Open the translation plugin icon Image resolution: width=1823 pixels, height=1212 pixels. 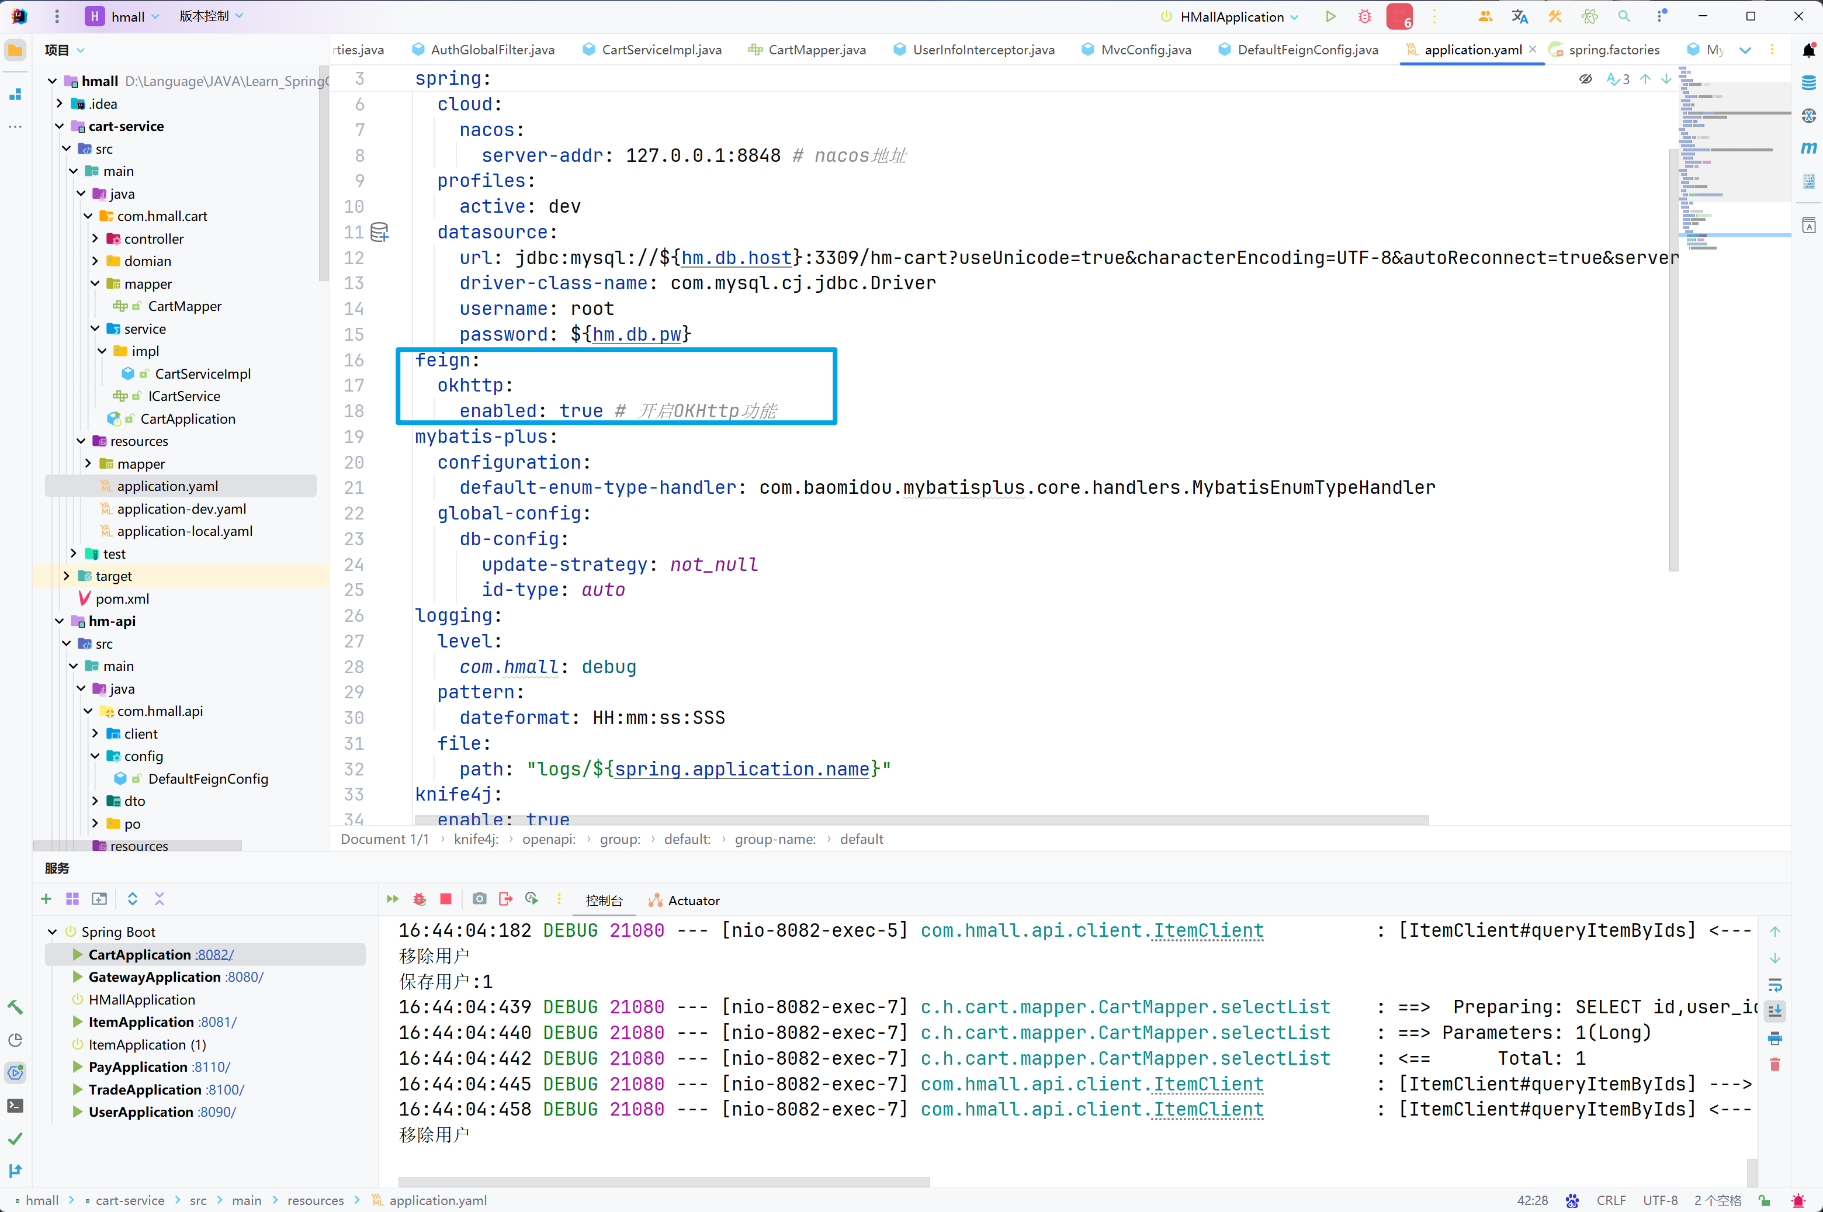pyautogui.click(x=1519, y=16)
